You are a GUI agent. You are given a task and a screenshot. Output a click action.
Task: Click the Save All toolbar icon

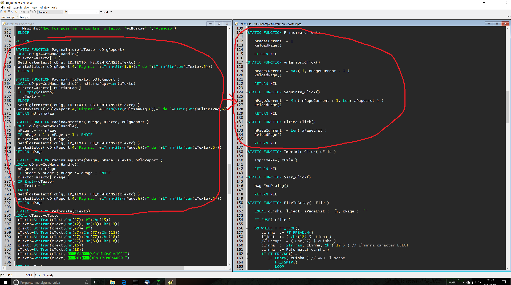pyautogui.click(x=12, y=12)
